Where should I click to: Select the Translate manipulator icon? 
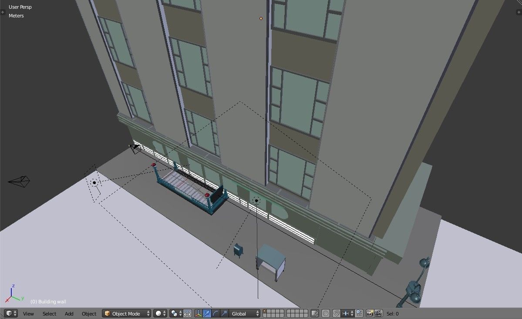pyautogui.click(x=206, y=313)
